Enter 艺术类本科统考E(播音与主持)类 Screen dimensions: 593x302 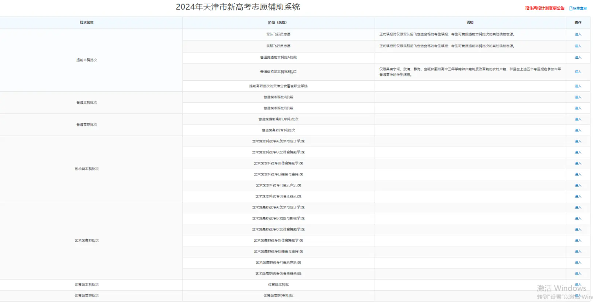click(x=578, y=174)
